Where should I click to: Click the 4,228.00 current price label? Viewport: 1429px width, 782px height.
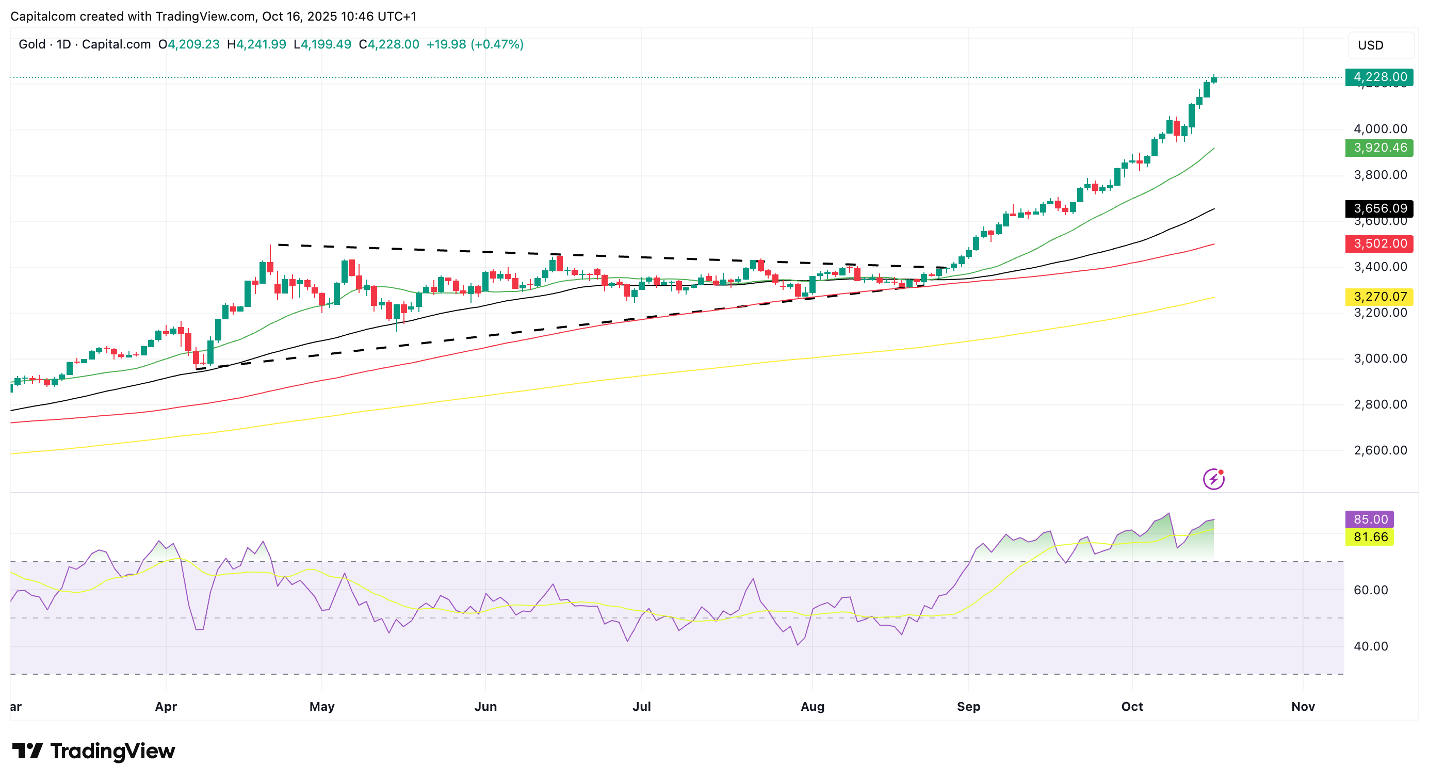click(x=1379, y=77)
